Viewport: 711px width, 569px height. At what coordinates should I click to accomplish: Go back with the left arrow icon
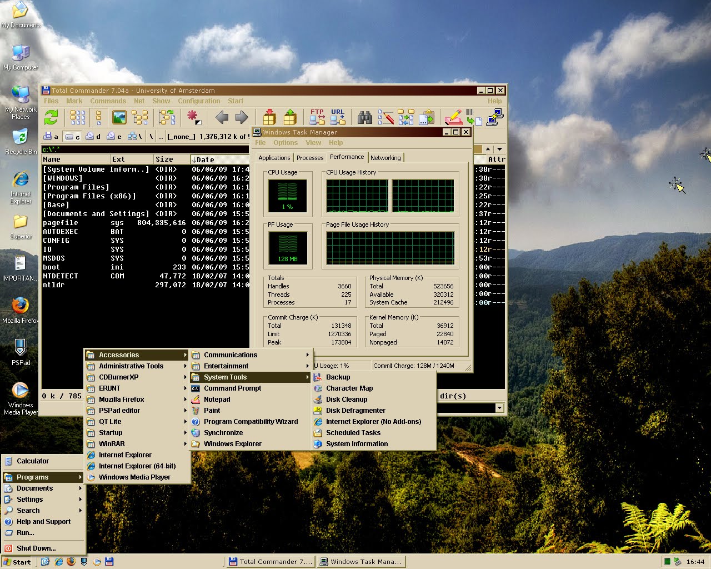(222, 117)
